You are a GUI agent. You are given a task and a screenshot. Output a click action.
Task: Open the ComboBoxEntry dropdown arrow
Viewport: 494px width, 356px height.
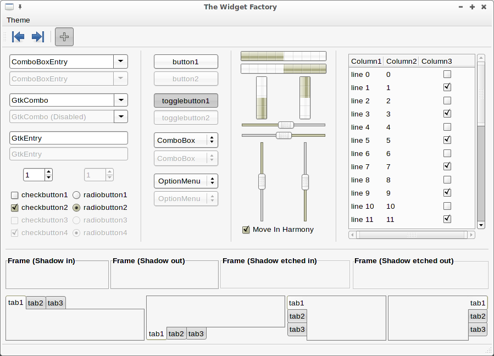pyautogui.click(x=120, y=62)
